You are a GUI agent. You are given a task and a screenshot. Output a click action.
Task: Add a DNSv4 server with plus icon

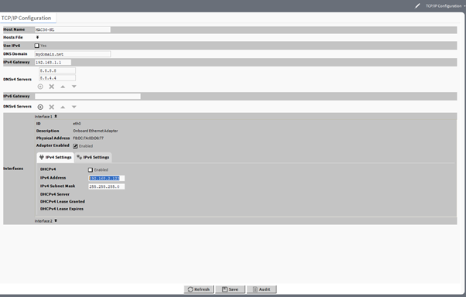40,87
